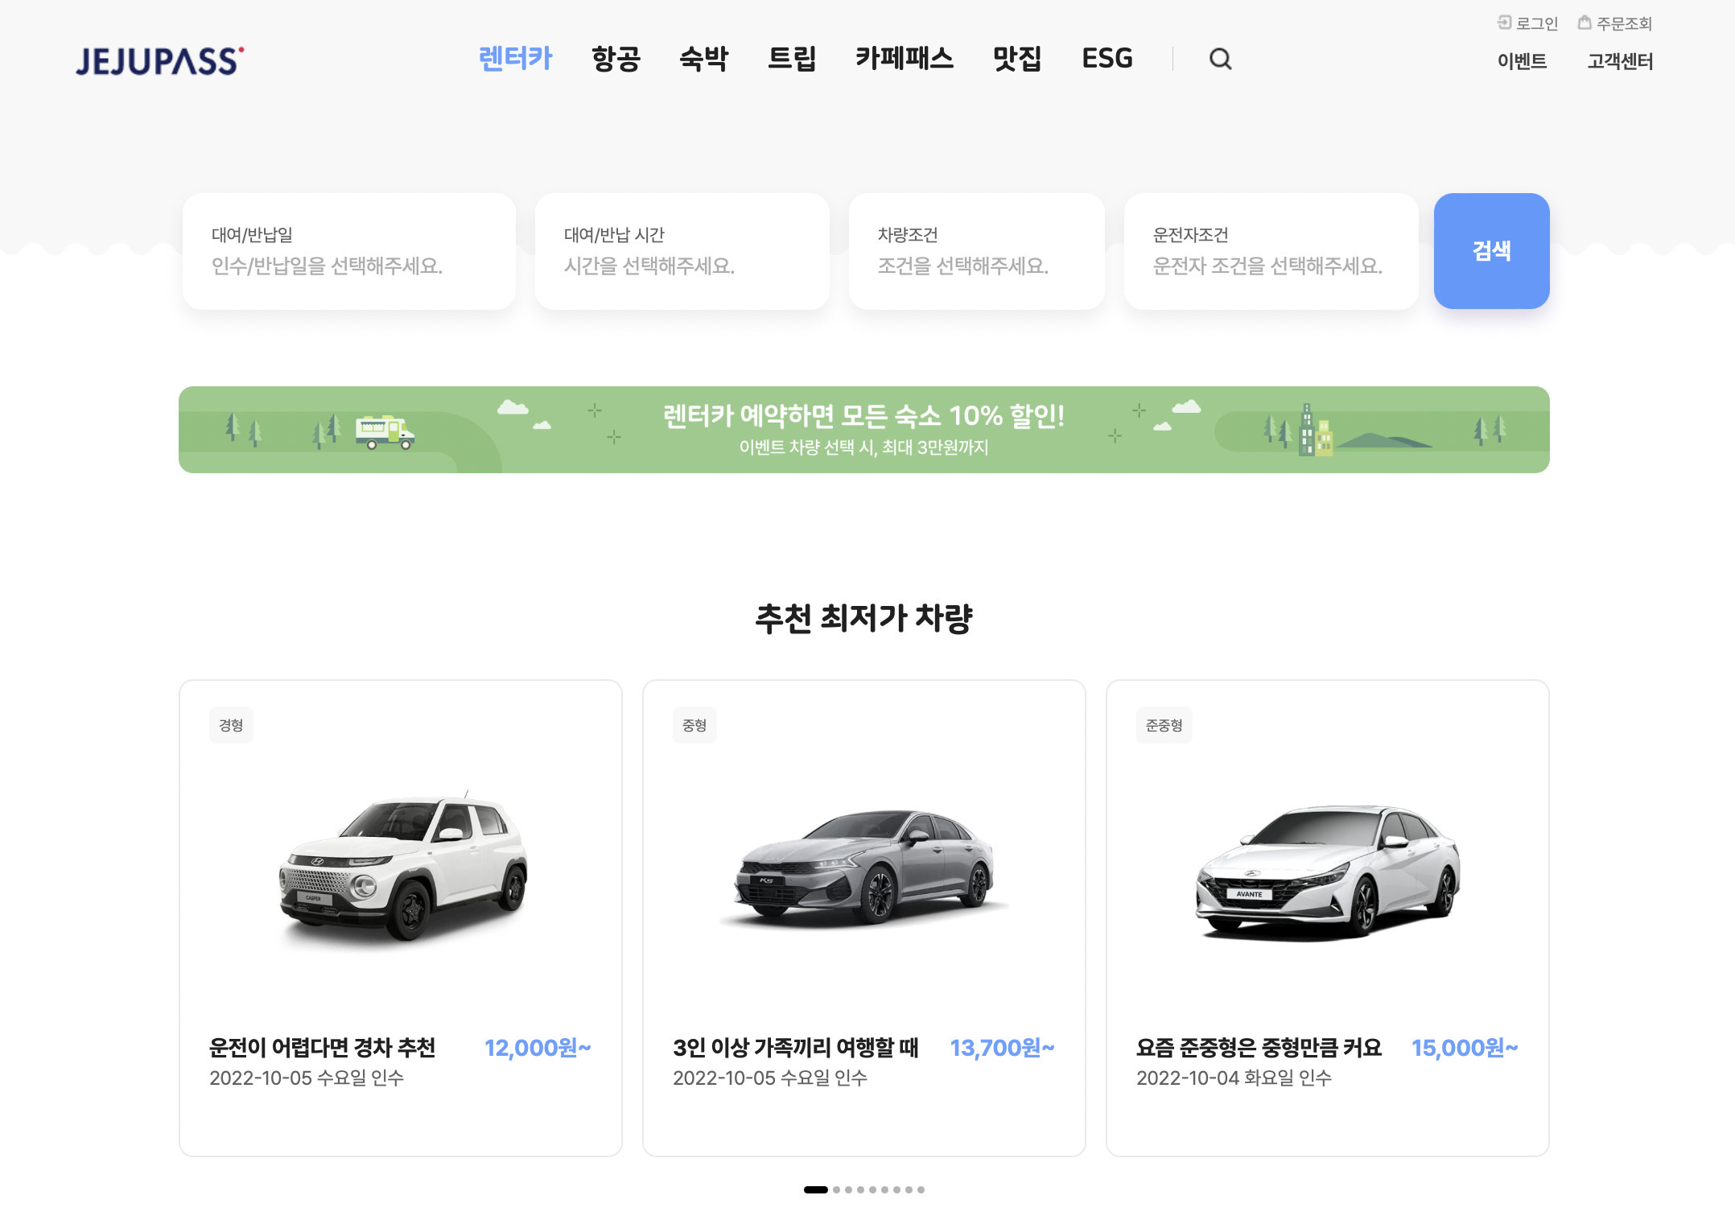Open the 이벤트 link
This screenshot has height=1220, width=1735.
click(1522, 61)
